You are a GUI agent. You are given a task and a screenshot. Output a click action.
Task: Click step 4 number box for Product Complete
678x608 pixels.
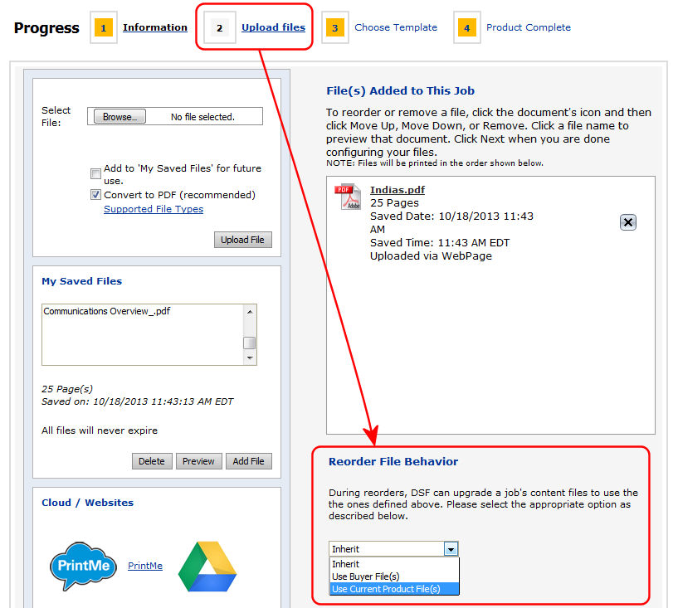[466, 28]
